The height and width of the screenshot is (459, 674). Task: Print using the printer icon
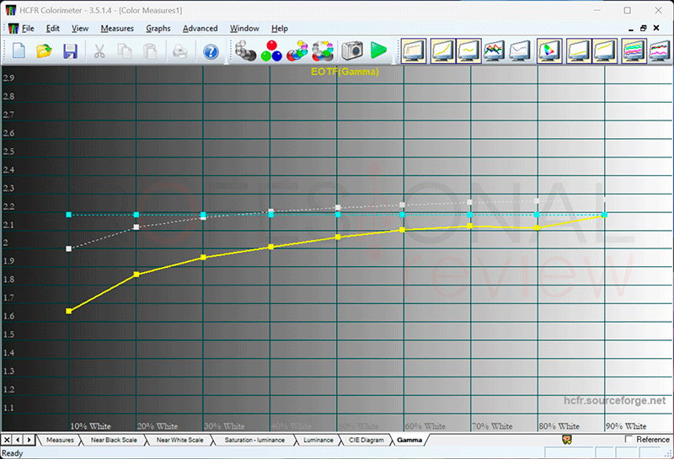179,51
